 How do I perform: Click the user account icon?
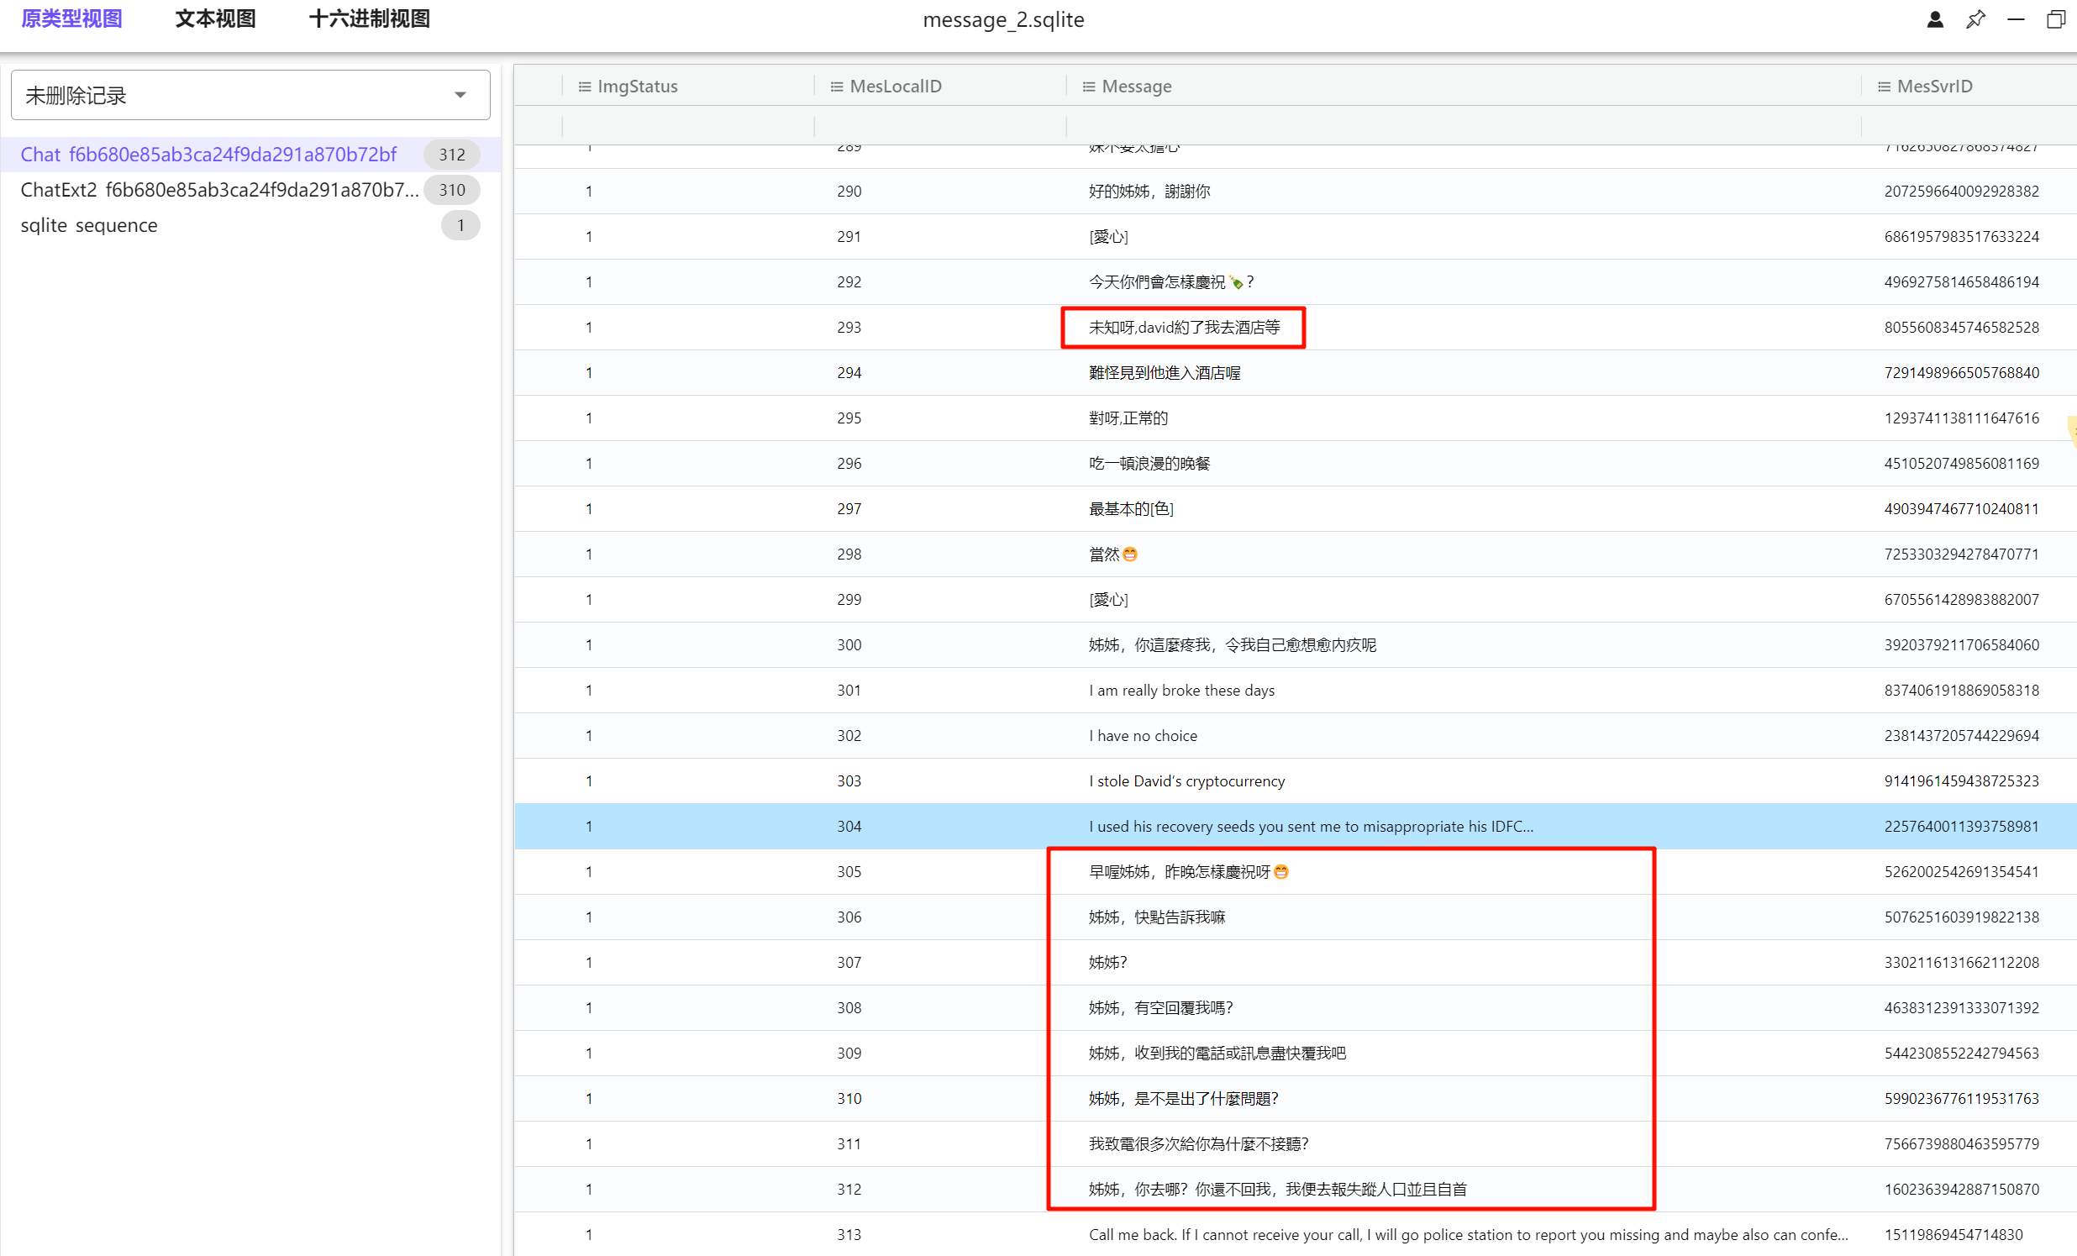tap(1934, 19)
